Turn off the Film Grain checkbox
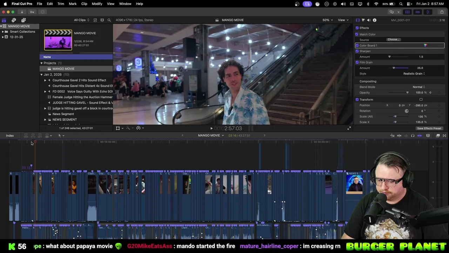 pos(357,63)
